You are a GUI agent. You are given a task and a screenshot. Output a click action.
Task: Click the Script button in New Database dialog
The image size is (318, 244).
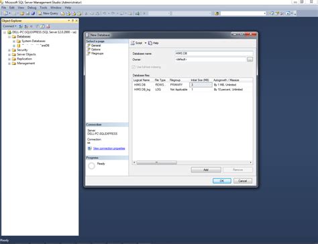point(137,43)
